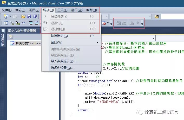Click the 'a[i]=down+num*(top-down);' line
Image resolution: width=184 pixels, height=120 pixels.
108,98
